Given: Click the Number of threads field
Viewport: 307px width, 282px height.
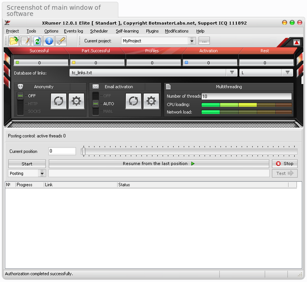Looking at the screenshot, I should 246,96.
